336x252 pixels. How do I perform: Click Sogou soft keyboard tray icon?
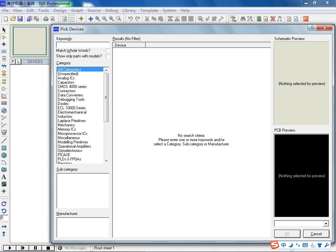point(305,245)
